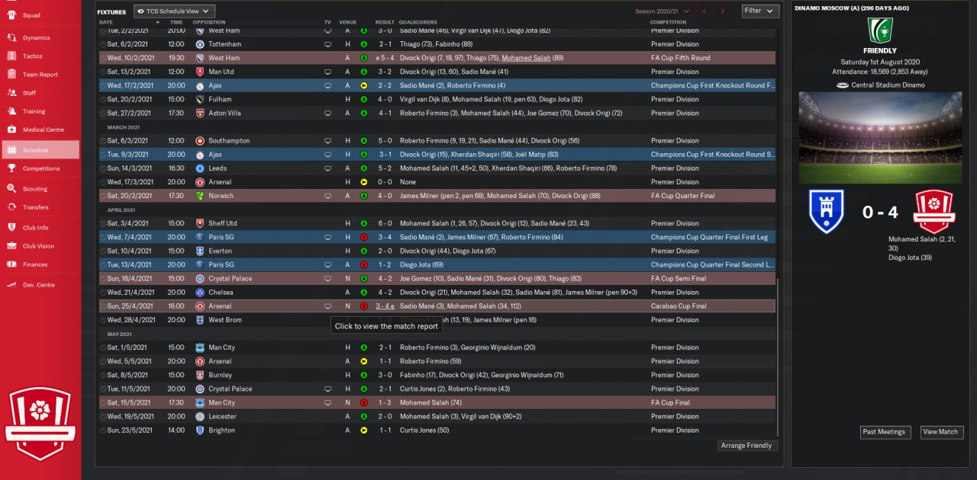
Task: Click the green Friendly competition badge
Action: pyautogui.click(x=880, y=30)
